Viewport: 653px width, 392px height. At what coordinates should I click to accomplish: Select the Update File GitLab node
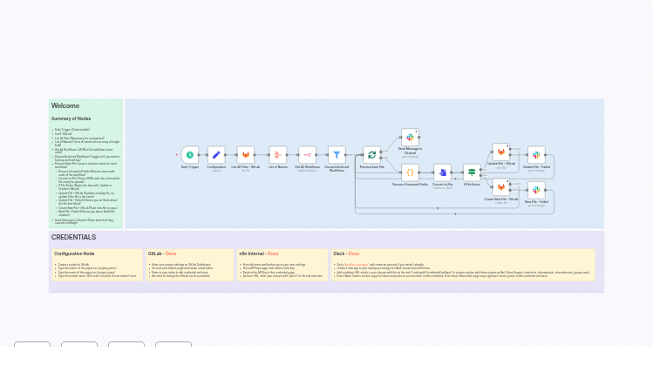pos(500,152)
